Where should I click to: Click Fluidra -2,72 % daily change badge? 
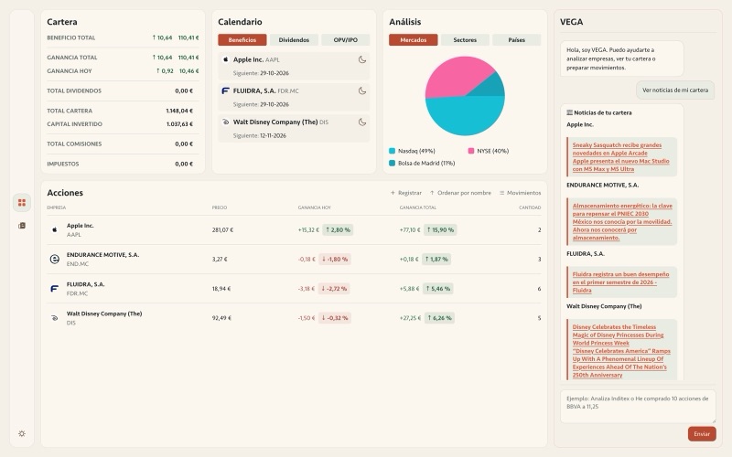(334, 289)
